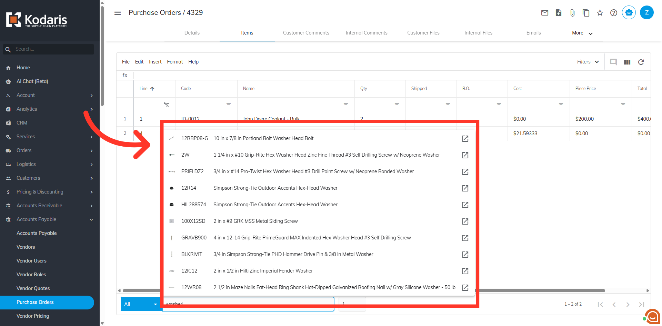Open Cost column filter menu
The height and width of the screenshot is (326, 662).
tap(561, 105)
